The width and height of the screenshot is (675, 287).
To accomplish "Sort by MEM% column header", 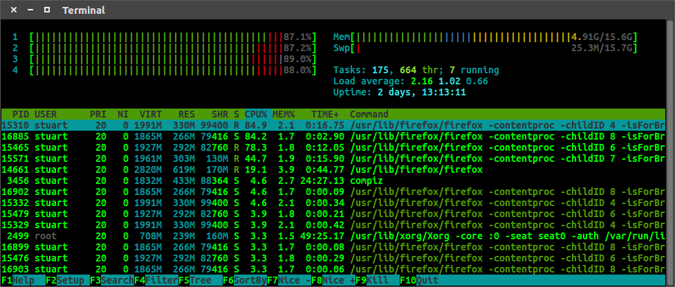I will coord(284,115).
